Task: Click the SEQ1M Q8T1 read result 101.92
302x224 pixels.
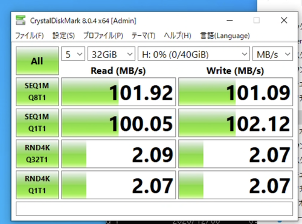Action: pyautogui.click(x=118, y=92)
